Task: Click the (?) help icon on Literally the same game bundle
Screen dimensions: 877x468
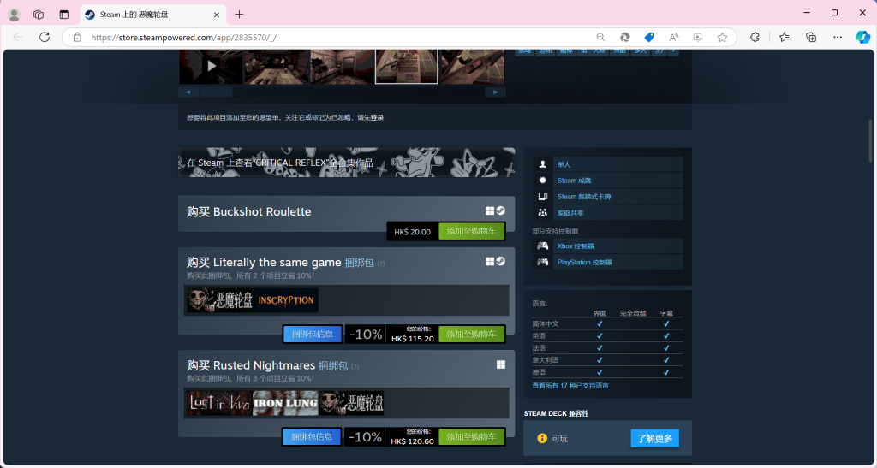Action: click(x=381, y=264)
